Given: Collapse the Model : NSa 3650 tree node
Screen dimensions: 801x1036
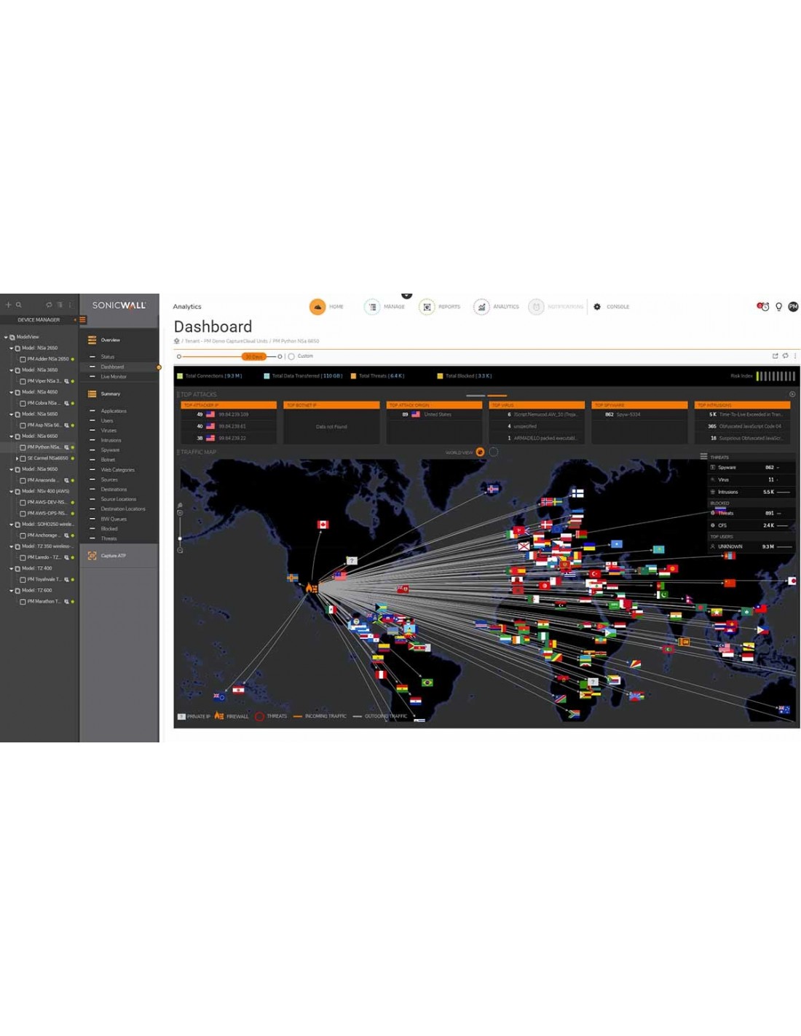Looking at the screenshot, I should click(x=11, y=370).
